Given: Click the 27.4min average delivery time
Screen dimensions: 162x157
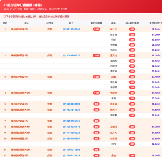Looking at the screenshot, I should tap(156, 77).
